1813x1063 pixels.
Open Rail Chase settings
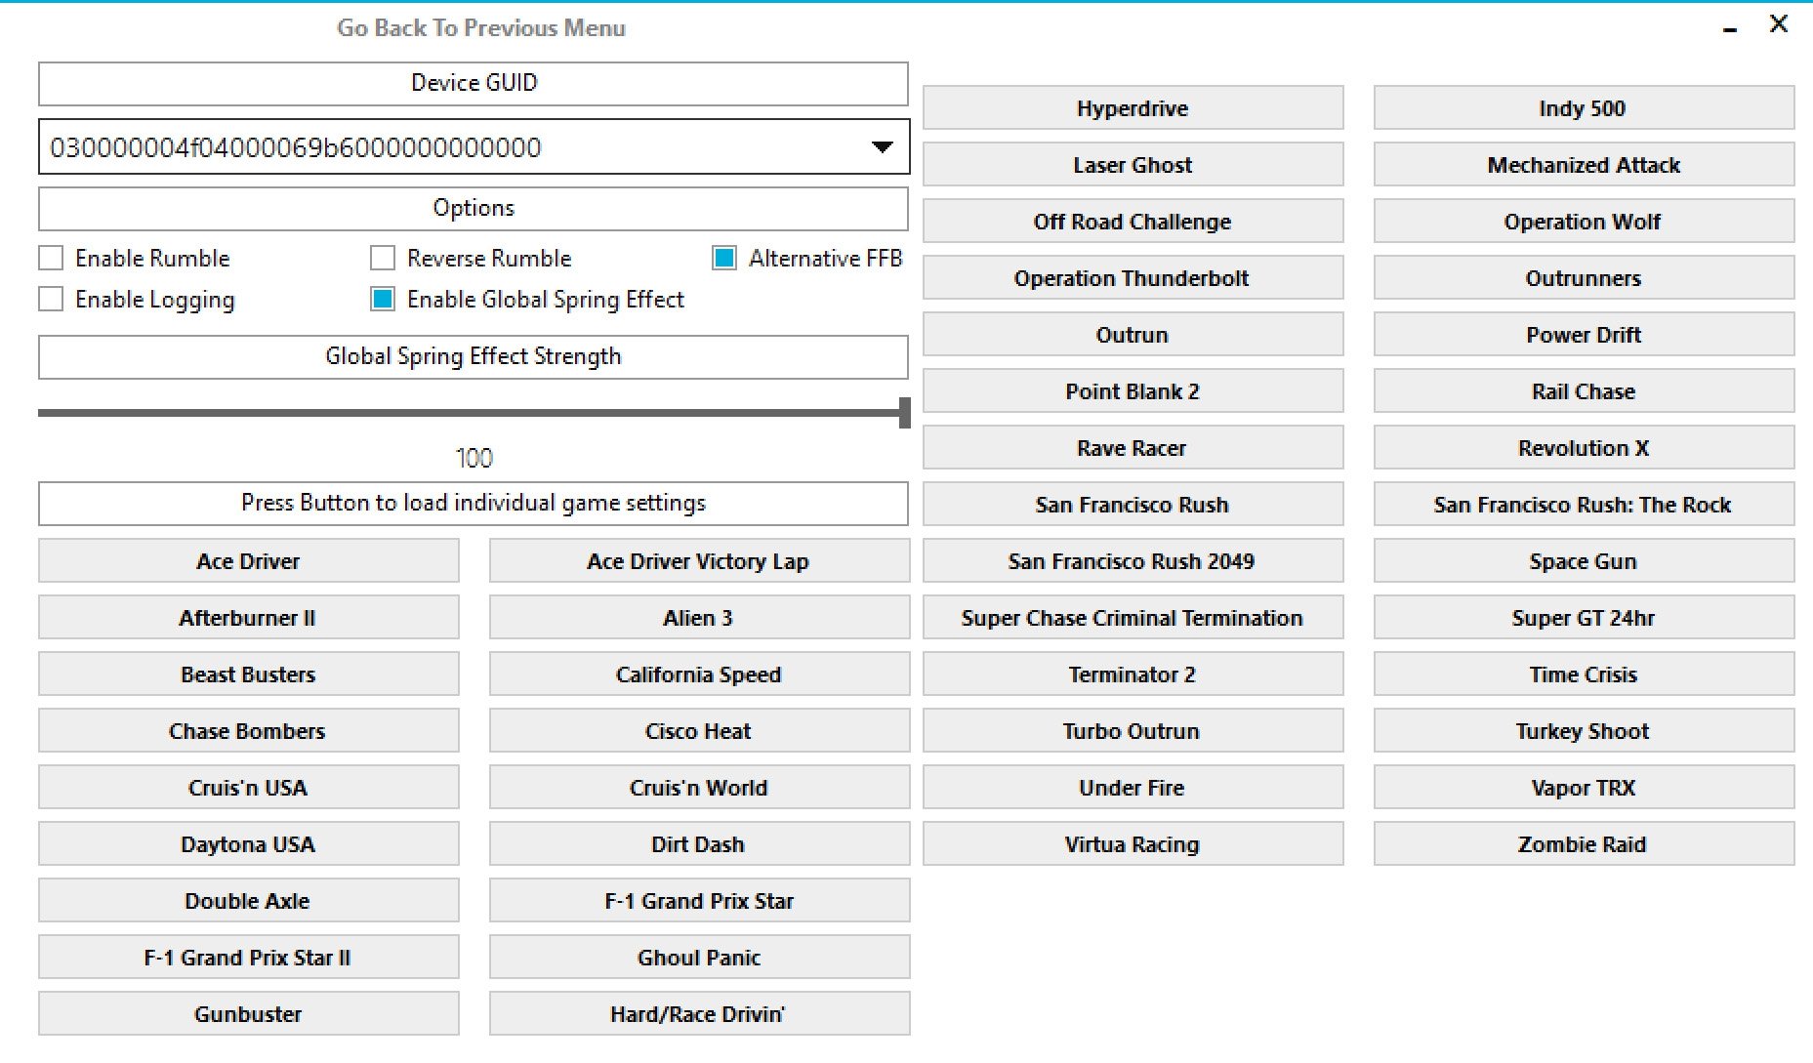[1584, 391]
